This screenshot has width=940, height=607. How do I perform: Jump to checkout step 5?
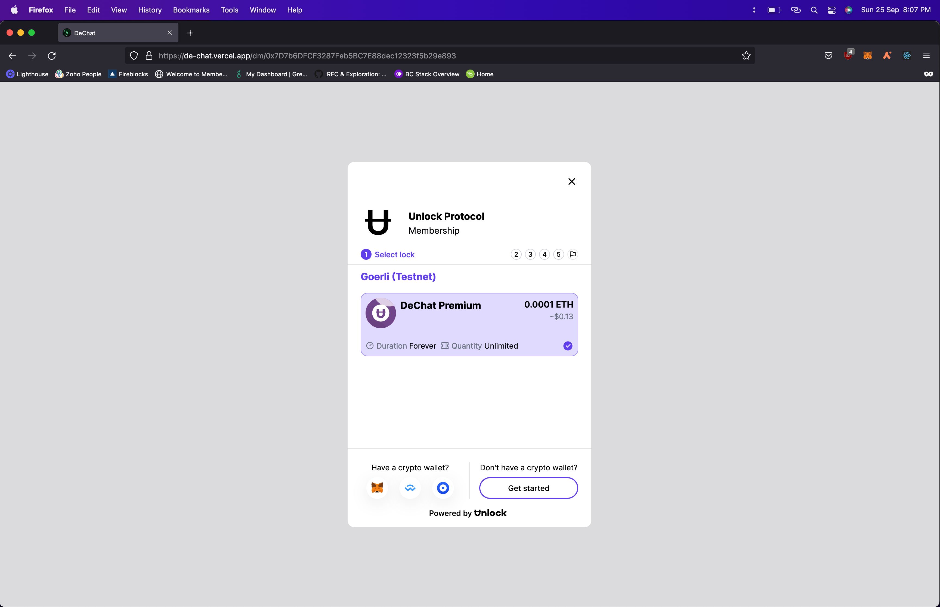coord(559,254)
